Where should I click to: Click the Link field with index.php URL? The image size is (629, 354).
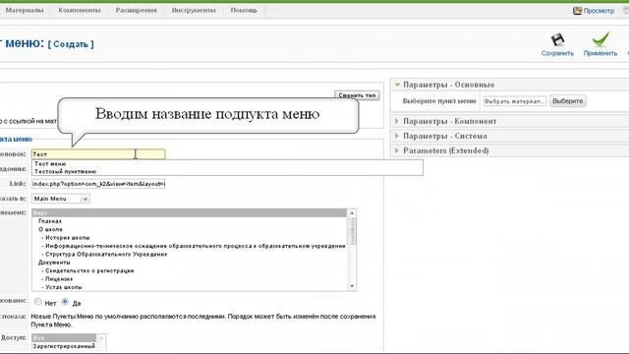click(98, 184)
